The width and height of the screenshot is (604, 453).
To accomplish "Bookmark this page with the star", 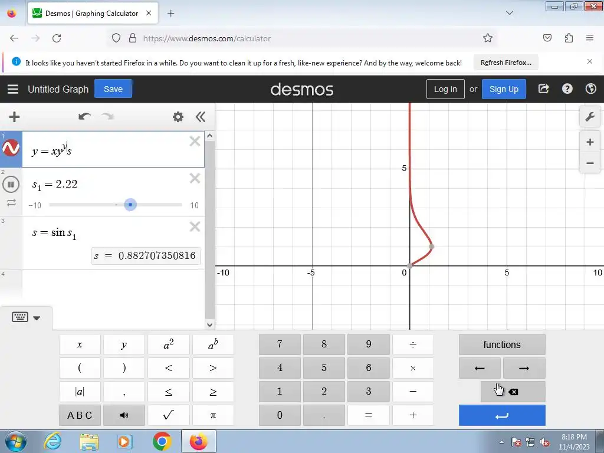I will (488, 38).
